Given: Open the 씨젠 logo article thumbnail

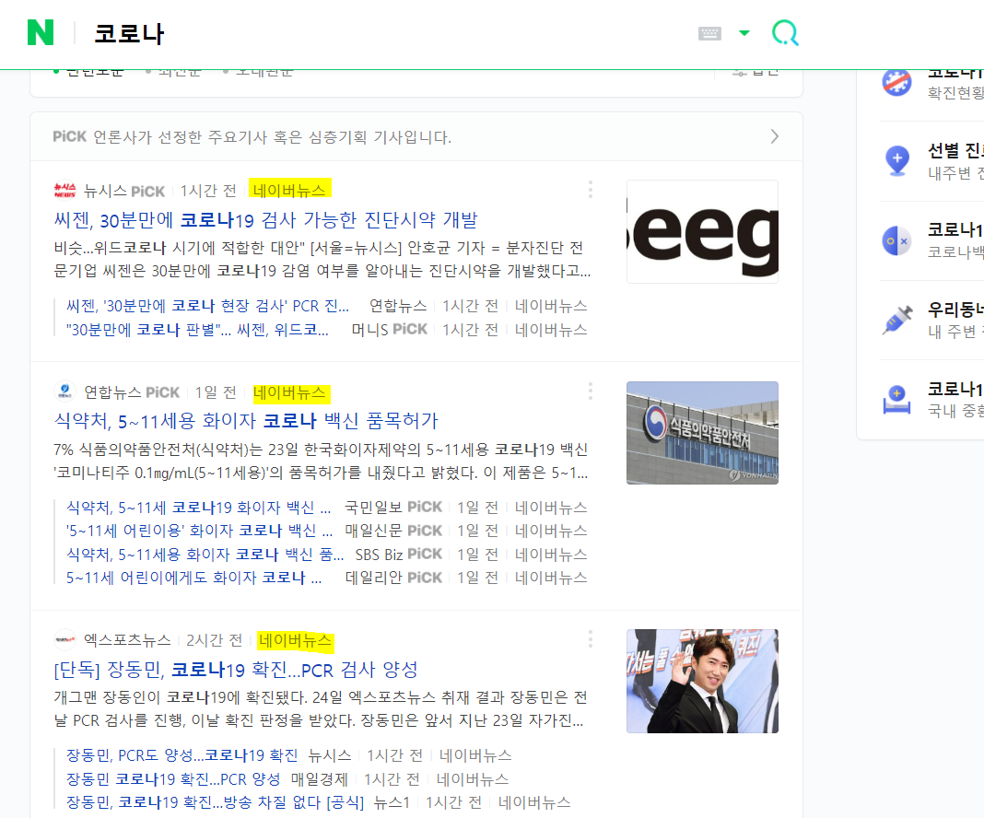Looking at the screenshot, I should 702,231.
